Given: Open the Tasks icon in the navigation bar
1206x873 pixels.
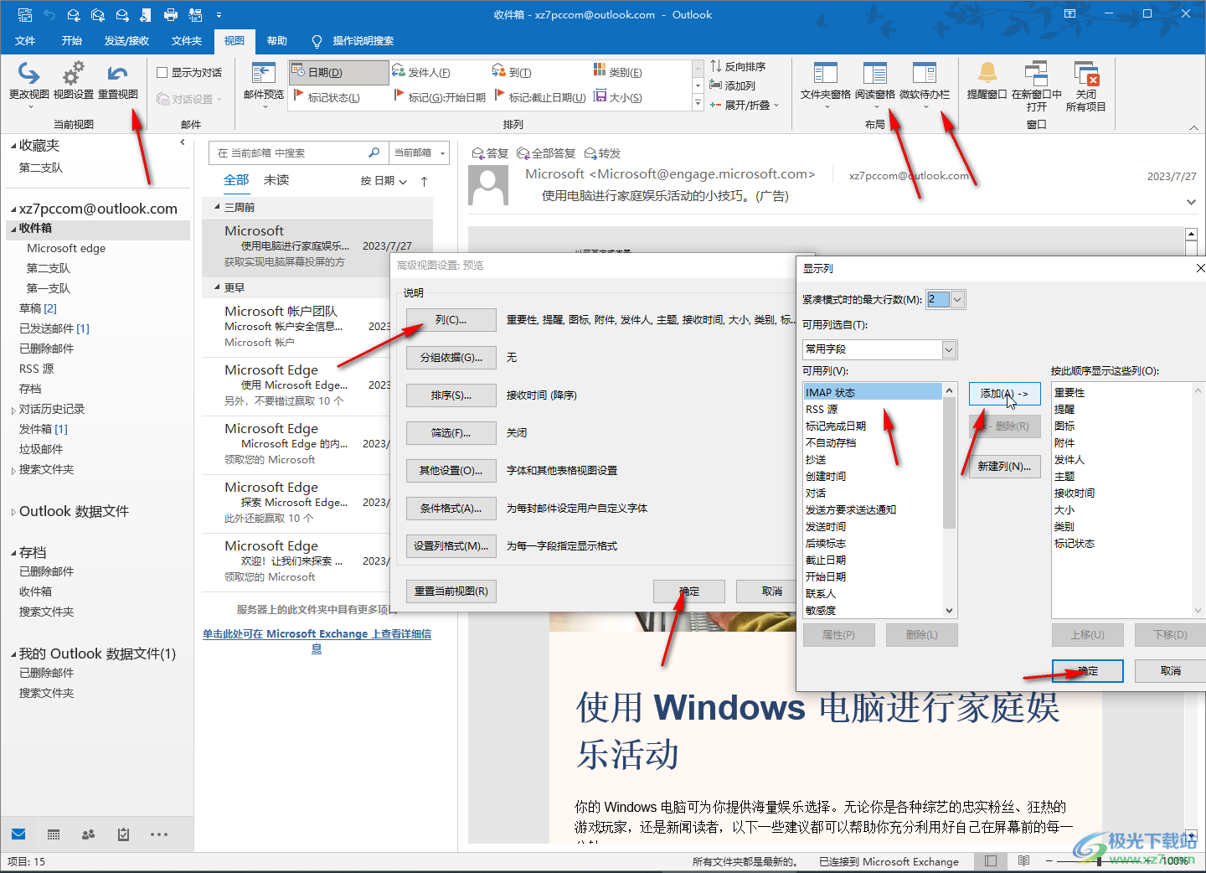Looking at the screenshot, I should click(x=123, y=834).
